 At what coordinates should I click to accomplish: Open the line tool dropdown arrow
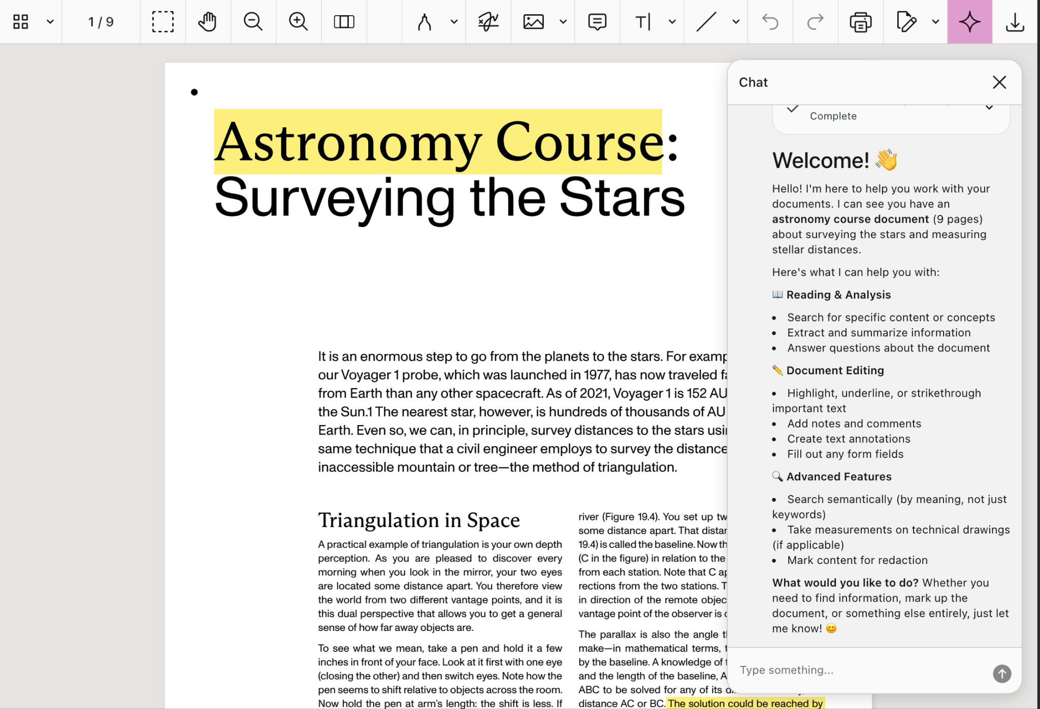[x=736, y=22]
